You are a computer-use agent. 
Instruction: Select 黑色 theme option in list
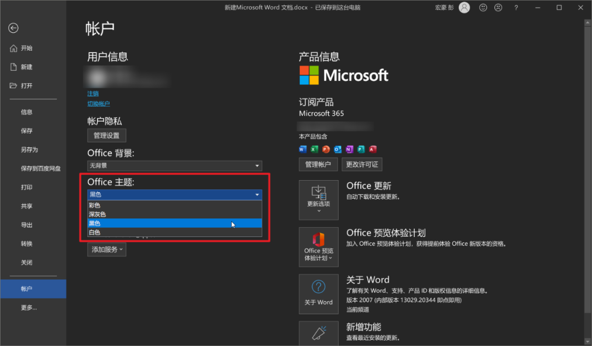(175, 223)
